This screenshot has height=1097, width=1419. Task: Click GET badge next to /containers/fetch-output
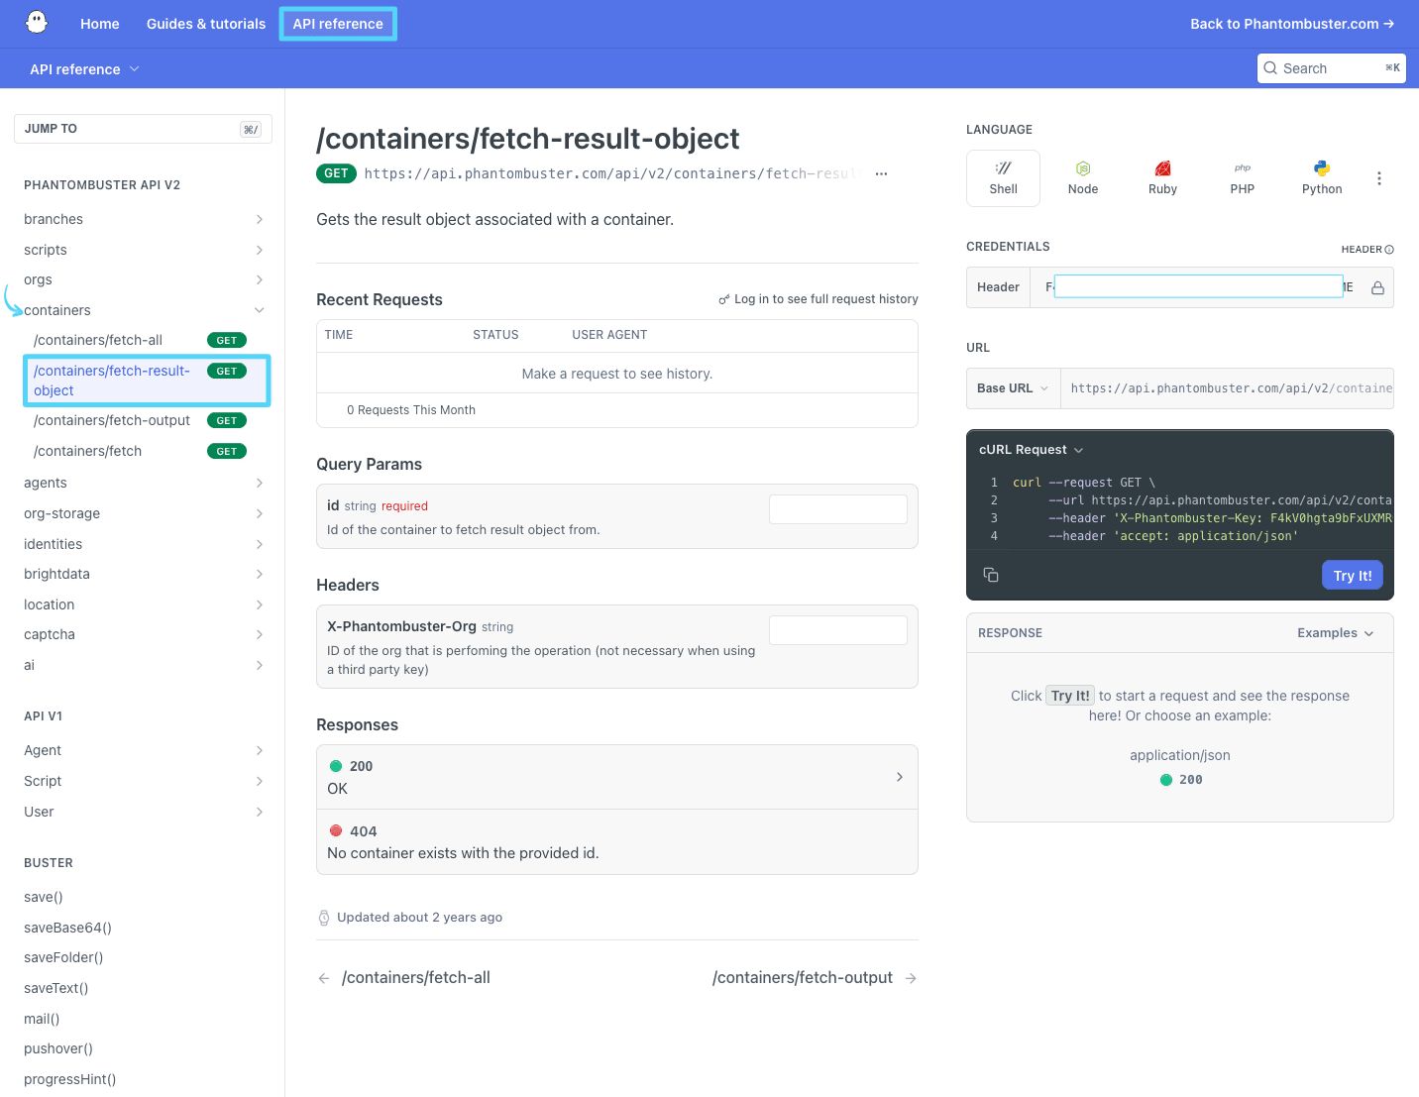227,420
